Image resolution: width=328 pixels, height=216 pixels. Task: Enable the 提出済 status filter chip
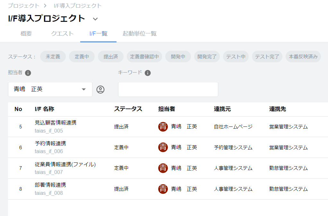click(111, 57)
